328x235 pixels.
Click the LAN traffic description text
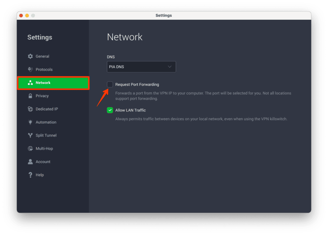pos(201,119)
